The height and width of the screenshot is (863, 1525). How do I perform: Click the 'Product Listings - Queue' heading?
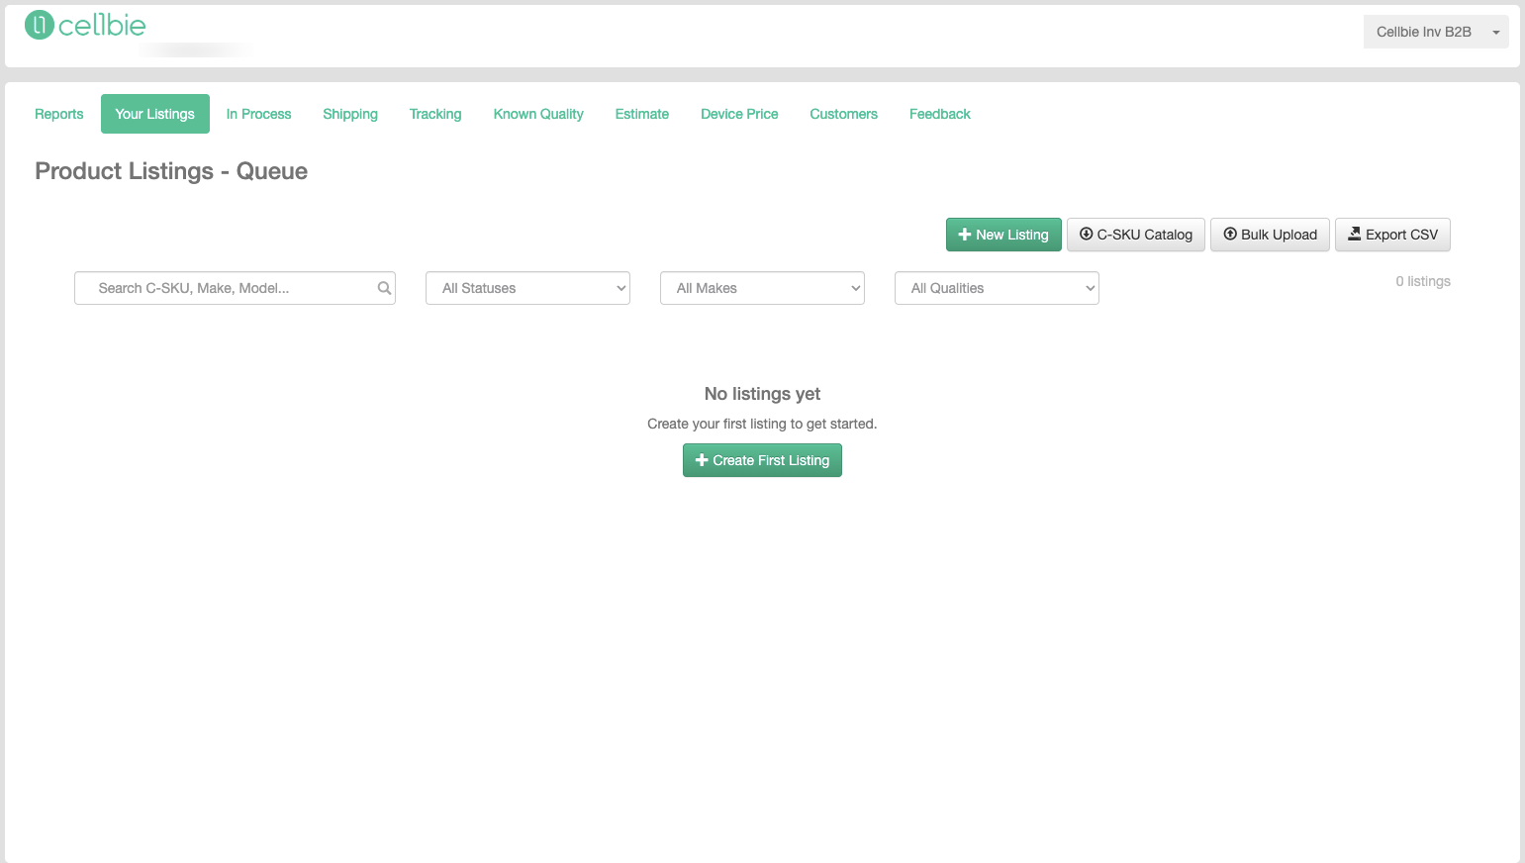pos(171,171)
